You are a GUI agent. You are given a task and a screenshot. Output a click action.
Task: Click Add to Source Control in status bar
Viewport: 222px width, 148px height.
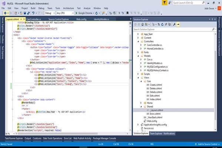point(208,144)
